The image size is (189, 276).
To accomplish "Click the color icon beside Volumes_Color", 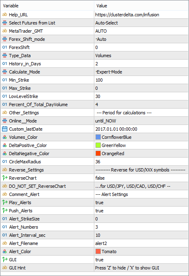I will pos(5,137).
